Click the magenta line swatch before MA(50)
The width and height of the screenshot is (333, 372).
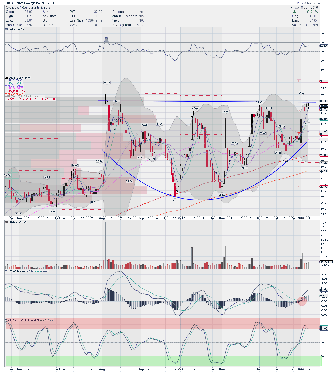(x=6, y=88)
